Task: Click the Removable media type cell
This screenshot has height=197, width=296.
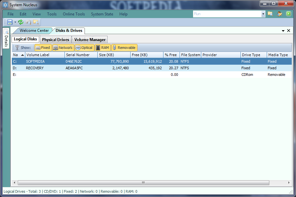Action: pyautogui.click(x=277, y=75)
